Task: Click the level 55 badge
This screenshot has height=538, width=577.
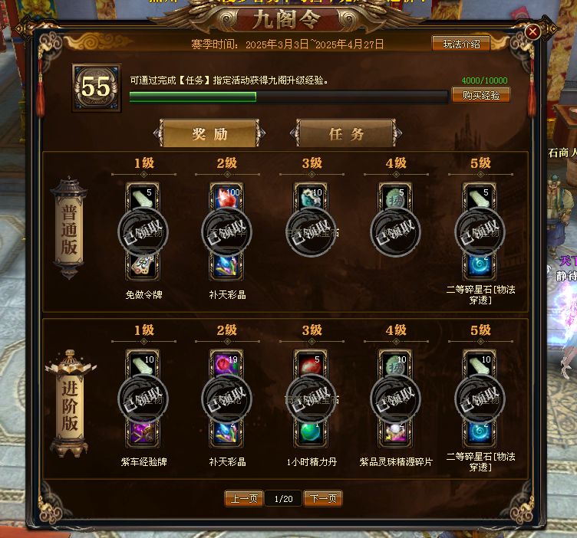Action: coord(97,87)
